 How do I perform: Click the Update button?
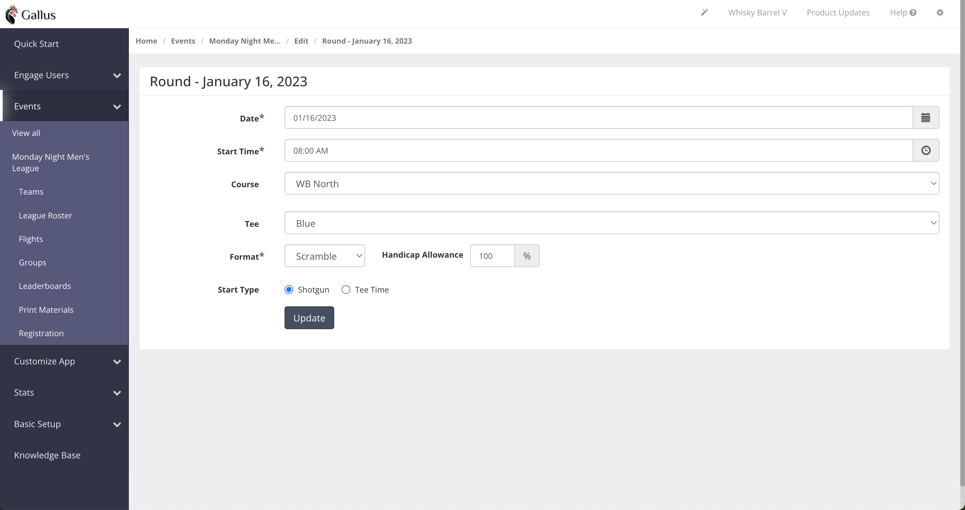309,318
